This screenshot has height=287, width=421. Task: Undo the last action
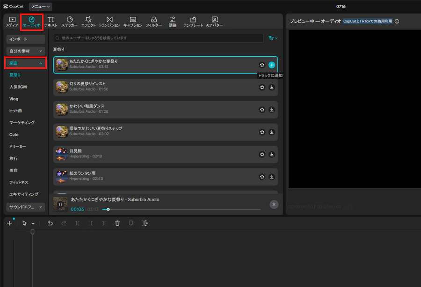50,223
